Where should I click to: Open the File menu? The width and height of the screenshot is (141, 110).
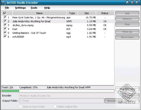tap(7, 8)
